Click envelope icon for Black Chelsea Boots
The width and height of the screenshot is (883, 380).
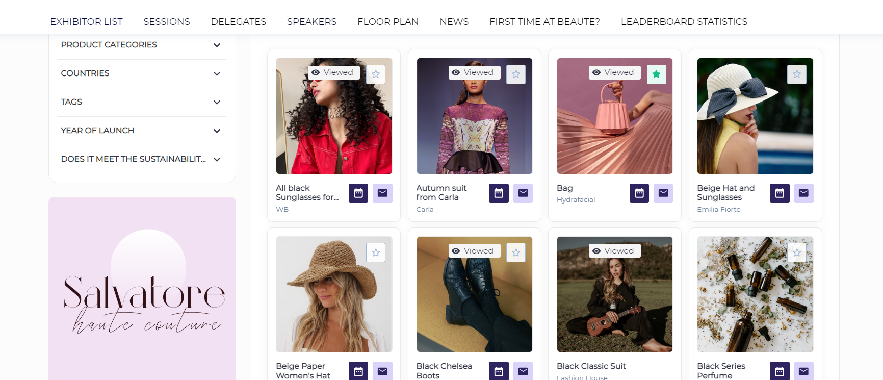[x=523, y=371]
